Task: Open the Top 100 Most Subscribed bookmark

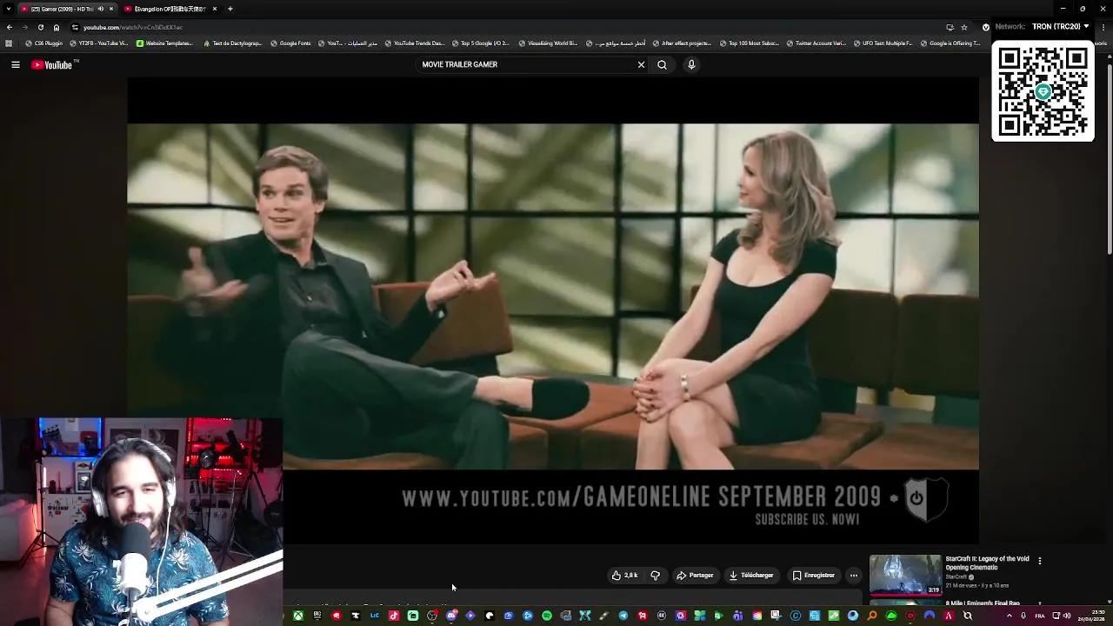Action: pyautogui.click(x=749, y=43)
